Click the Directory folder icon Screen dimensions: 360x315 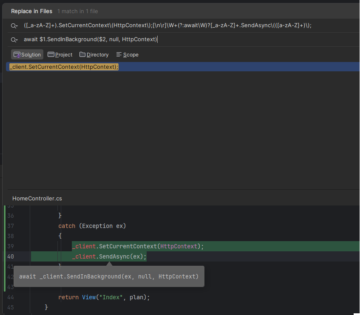pos(82,54)
